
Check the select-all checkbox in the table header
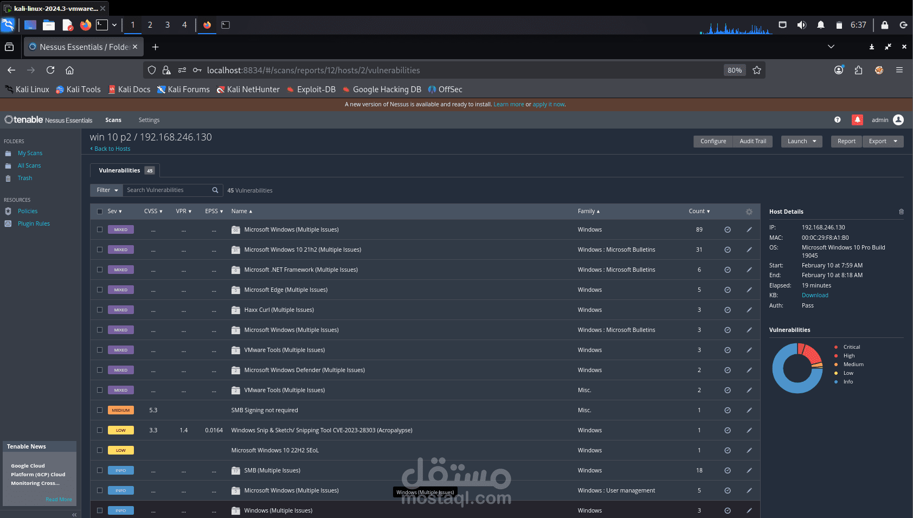tap(100, 212)
